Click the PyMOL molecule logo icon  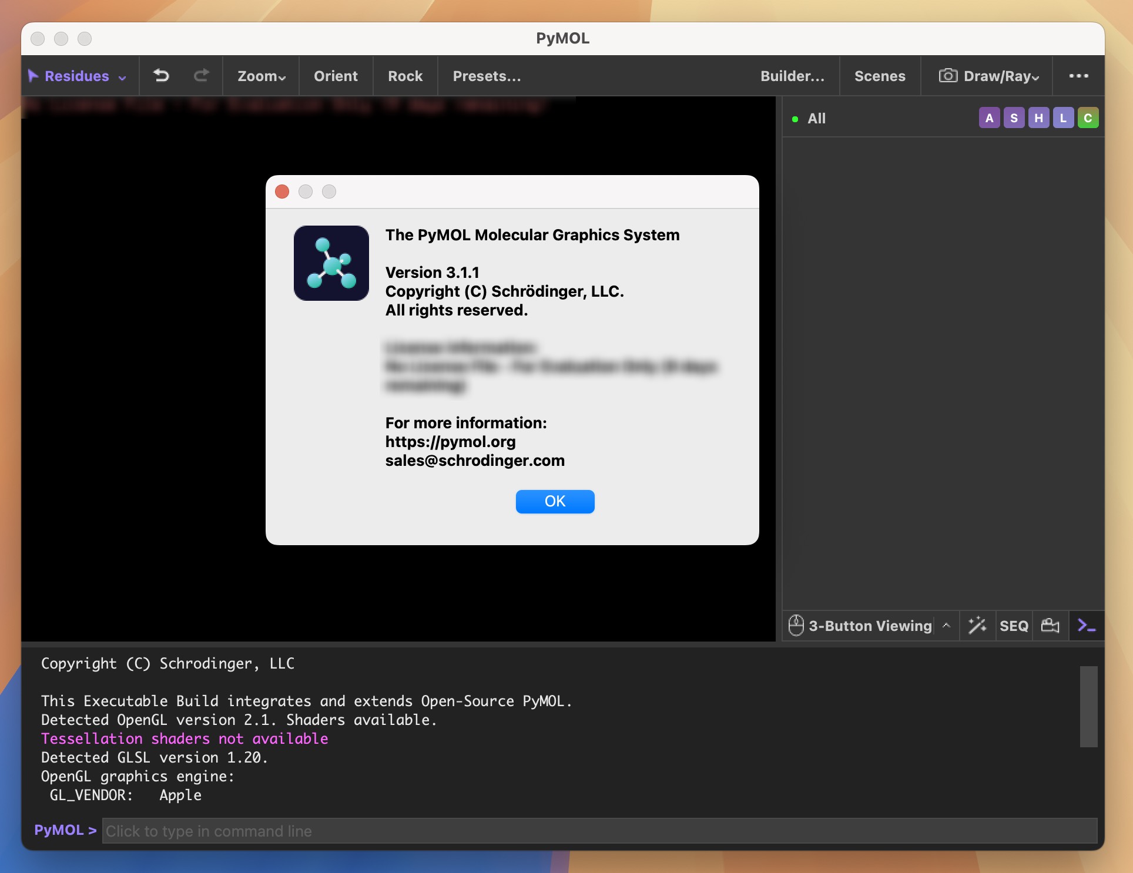(x=331, y=263)
